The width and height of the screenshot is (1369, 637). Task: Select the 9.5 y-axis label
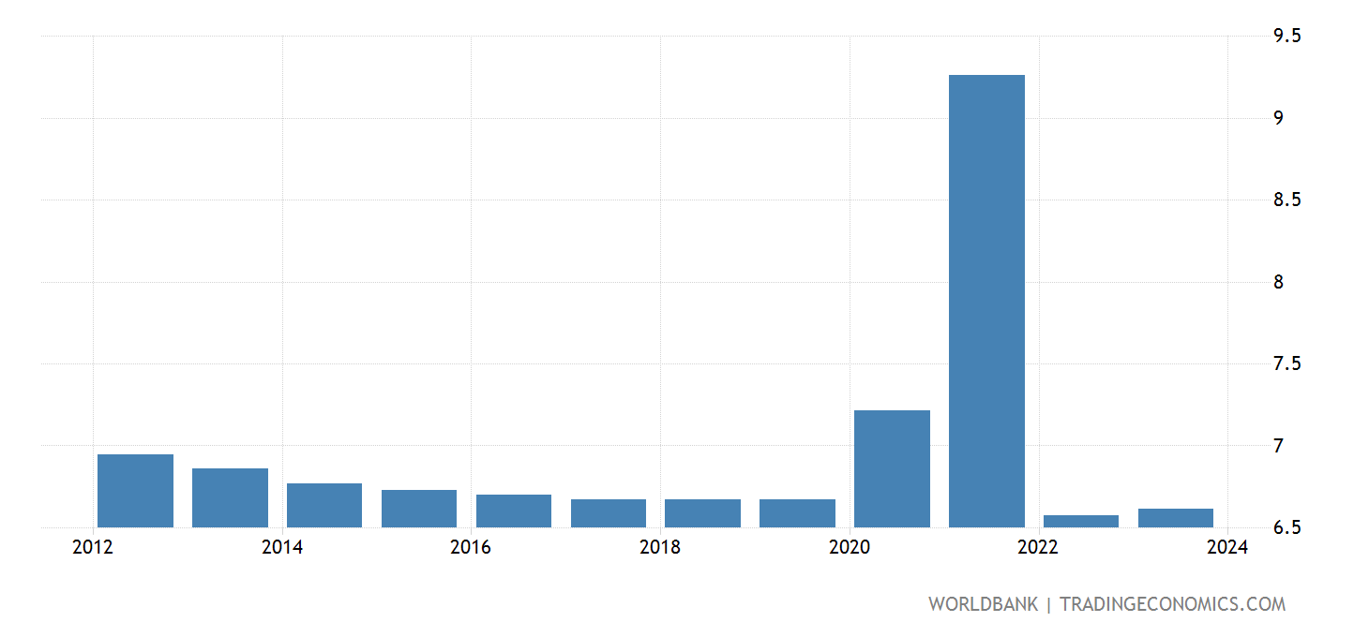coord(1286,37)
